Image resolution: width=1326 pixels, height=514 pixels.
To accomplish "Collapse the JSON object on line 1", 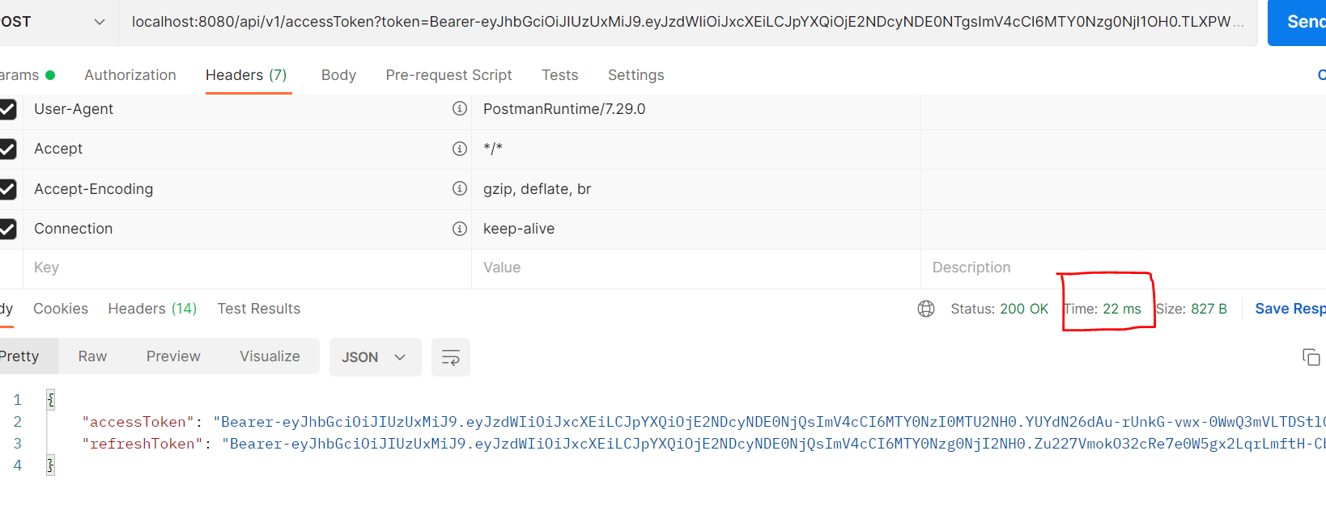I will point(49,399).
